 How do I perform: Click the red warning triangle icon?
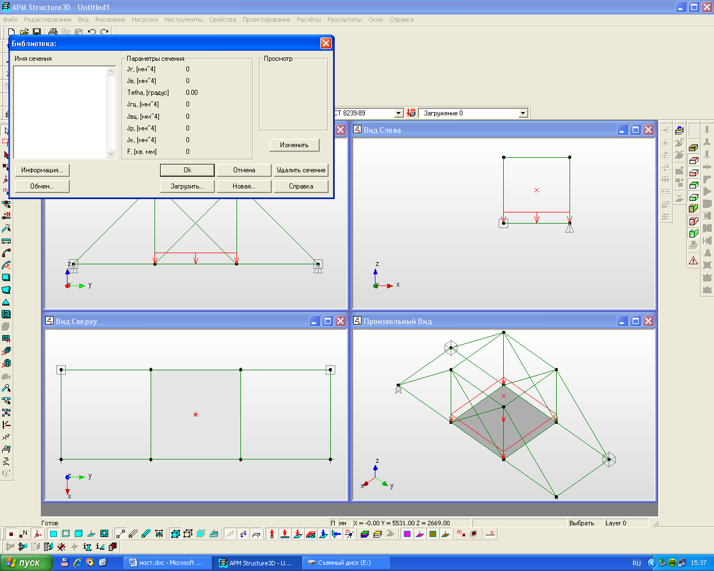pyautogui.click(x=693, y=260)
